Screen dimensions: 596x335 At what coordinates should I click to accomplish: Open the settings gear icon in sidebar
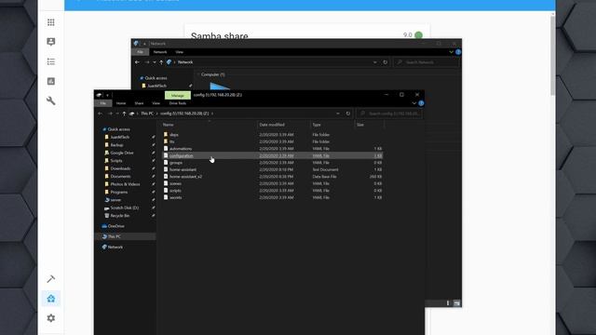click(51, 318)
